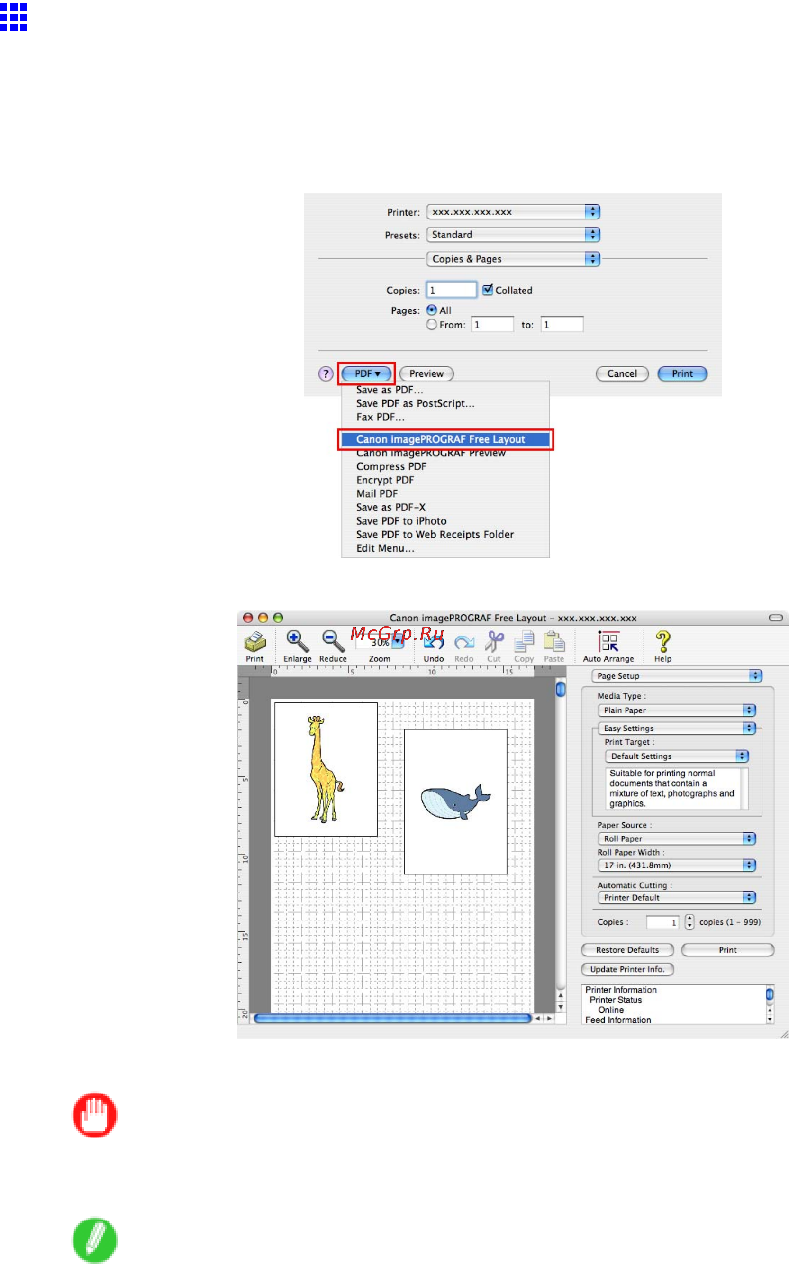
Task: Click the Auto Arrange icon
Action: 608,642
